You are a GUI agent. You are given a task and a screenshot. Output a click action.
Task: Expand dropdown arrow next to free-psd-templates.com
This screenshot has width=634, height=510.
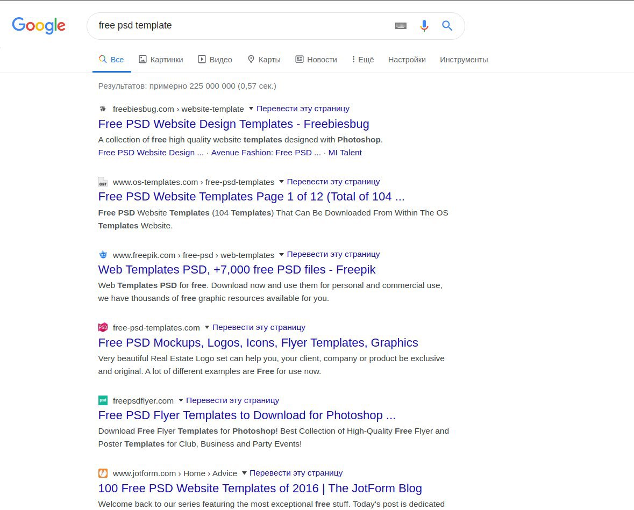(206, 327)
